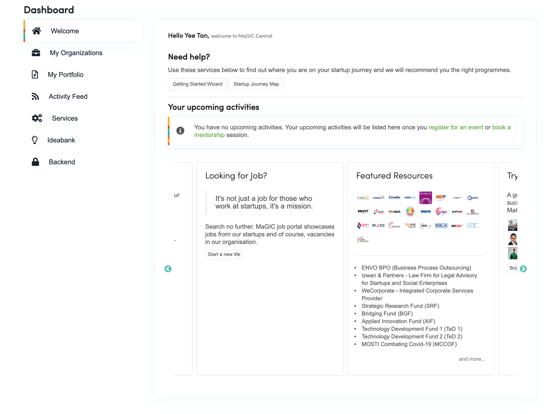Open WeCorporate Integrated Corporate Services resource

417,294
